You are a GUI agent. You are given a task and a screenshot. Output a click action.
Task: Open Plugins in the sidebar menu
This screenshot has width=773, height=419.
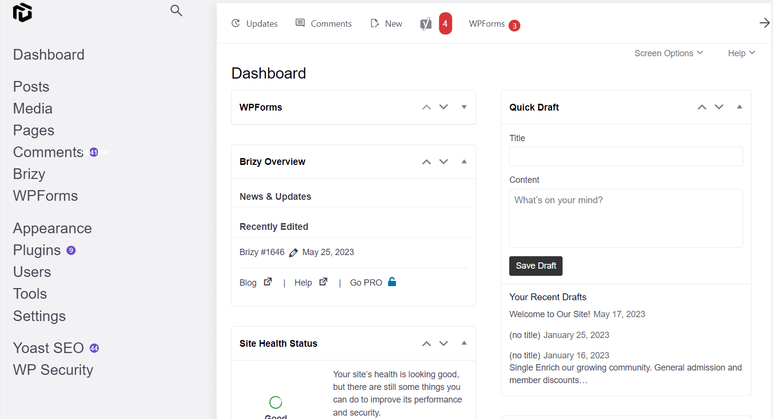(x=37, y=250)
